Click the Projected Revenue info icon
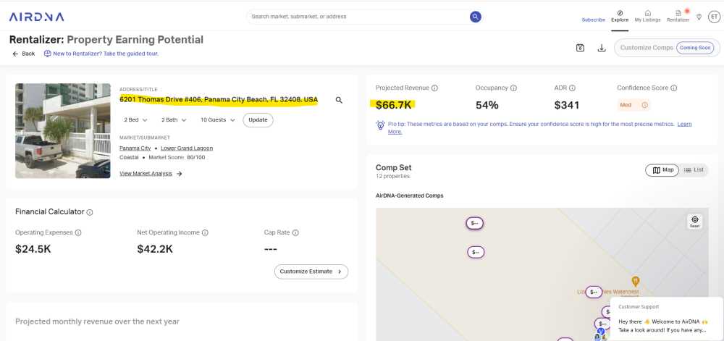This screenshot has width=724, height=341. (x=435, y=88)
